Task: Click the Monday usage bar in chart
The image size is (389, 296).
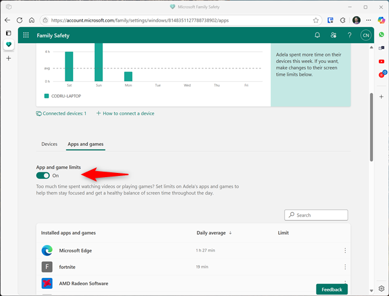Action: tap(128, 76)
